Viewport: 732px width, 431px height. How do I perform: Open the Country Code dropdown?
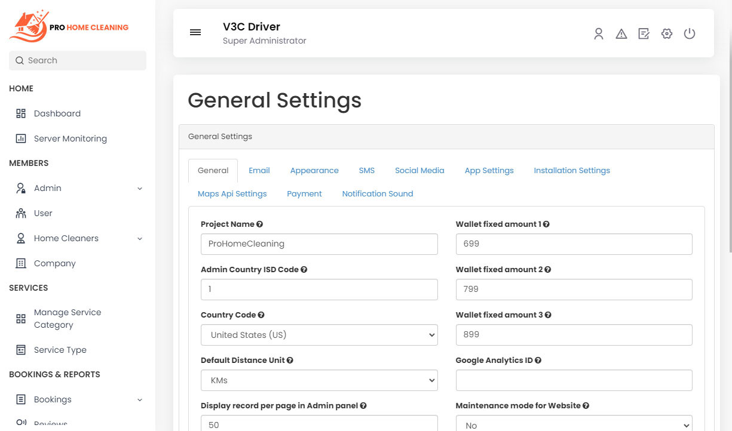(319, 335)
